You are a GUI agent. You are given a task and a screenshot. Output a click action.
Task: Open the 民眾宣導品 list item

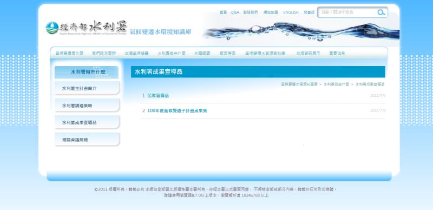158,96
